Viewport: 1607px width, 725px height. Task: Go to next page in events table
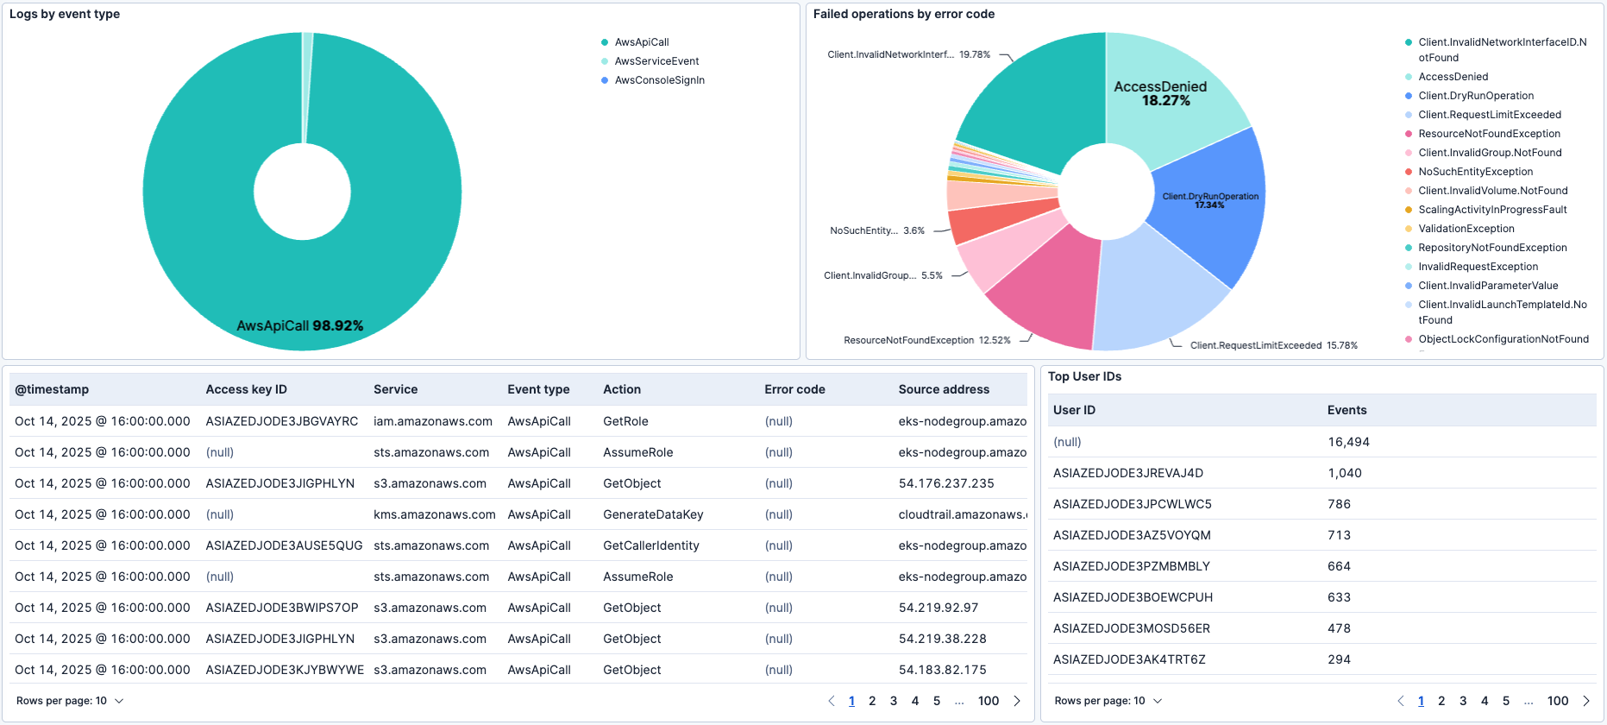pyautogui.click(x=1017, y=701)
